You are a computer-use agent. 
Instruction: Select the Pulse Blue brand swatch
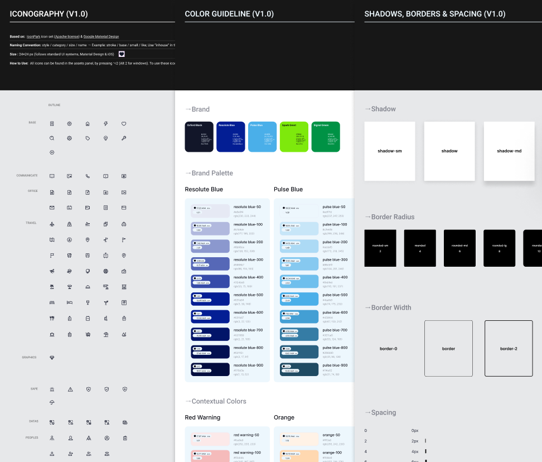click(x=263, y=137)
